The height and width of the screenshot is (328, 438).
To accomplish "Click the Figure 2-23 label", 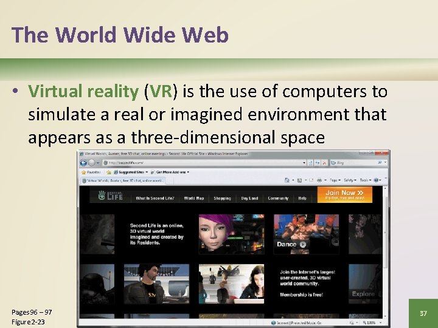I will coord(28,322).
